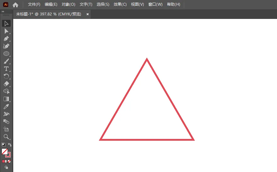
Task: Select the Paintbrush tool
Action: [6, 61]
